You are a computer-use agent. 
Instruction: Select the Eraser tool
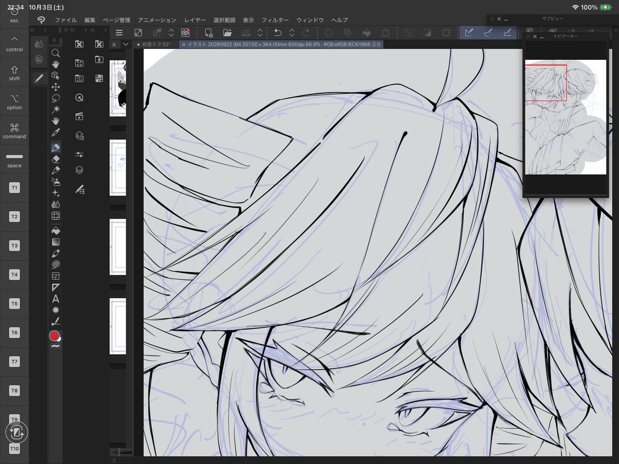tap(56, 159)
